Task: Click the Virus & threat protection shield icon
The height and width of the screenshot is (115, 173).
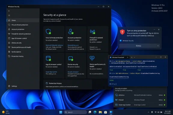Action: click(48, 31)
